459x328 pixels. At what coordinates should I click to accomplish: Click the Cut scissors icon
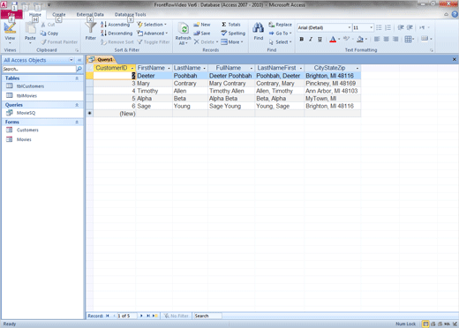pos(43,25)
